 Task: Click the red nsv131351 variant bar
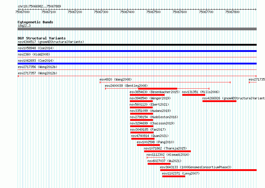pyautogui.click(x=194, y=95)
